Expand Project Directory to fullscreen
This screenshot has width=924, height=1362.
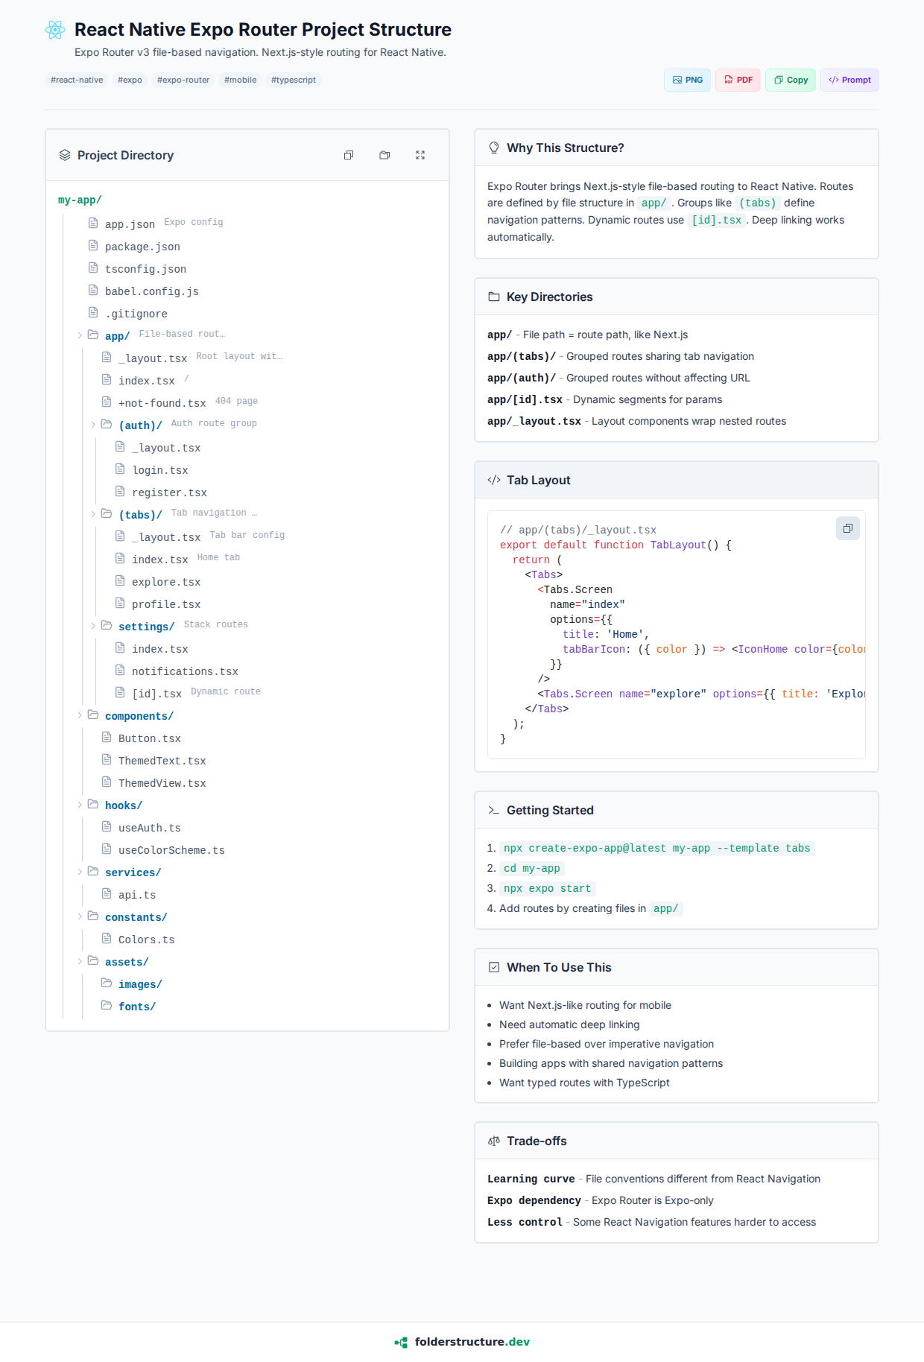pos(420,155)
